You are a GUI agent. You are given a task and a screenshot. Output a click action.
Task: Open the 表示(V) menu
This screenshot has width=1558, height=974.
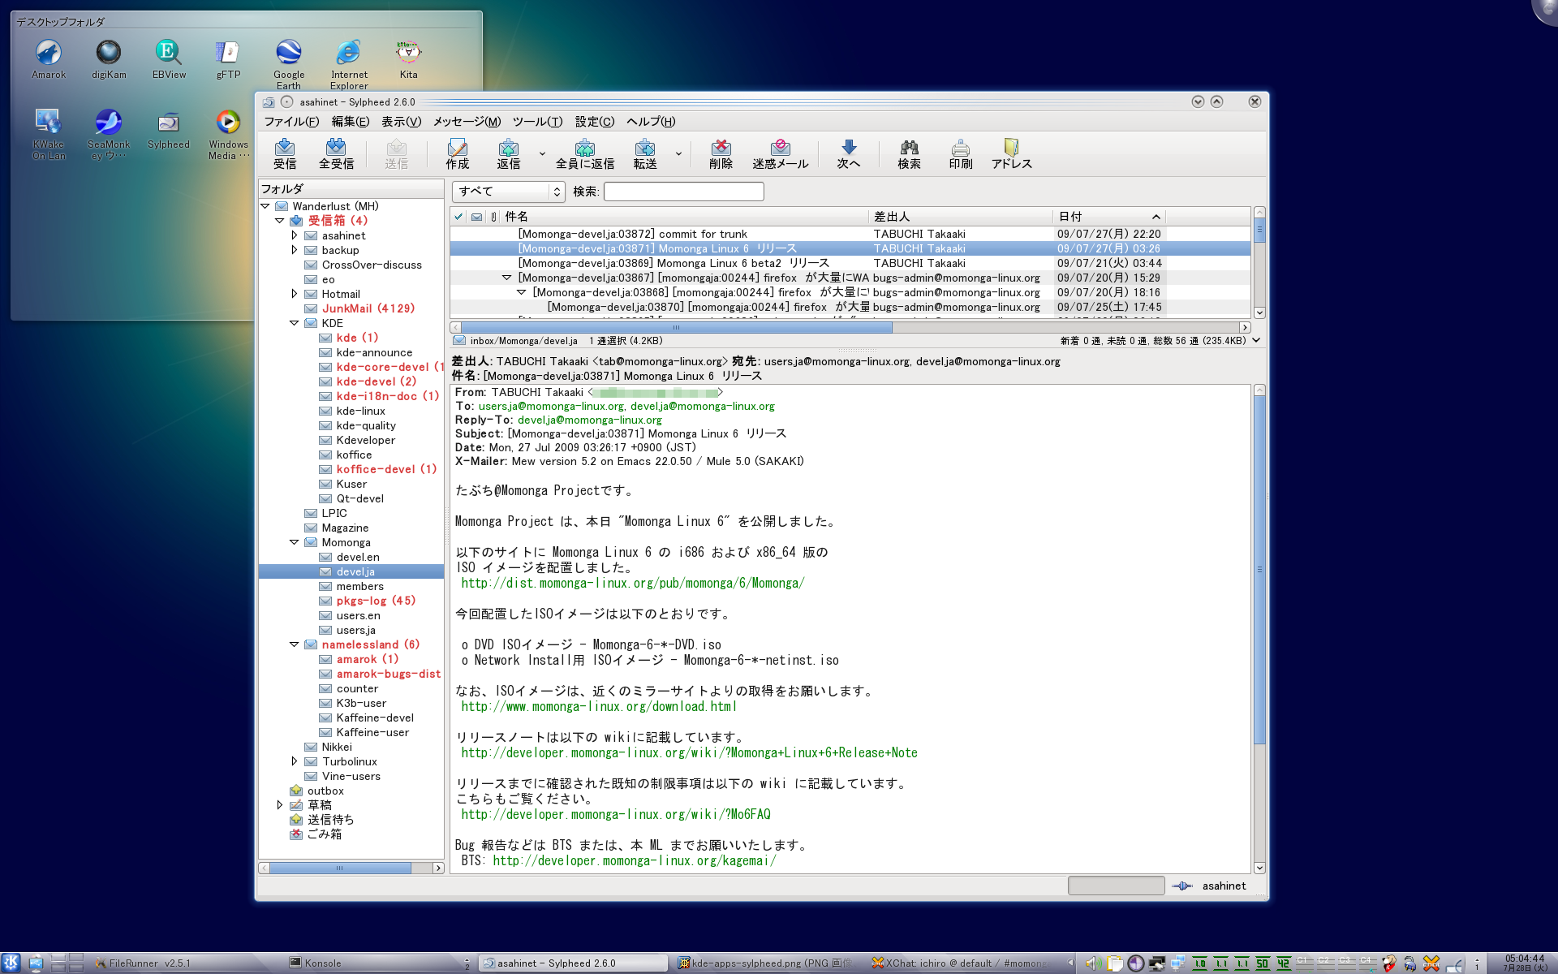[402, 122]
